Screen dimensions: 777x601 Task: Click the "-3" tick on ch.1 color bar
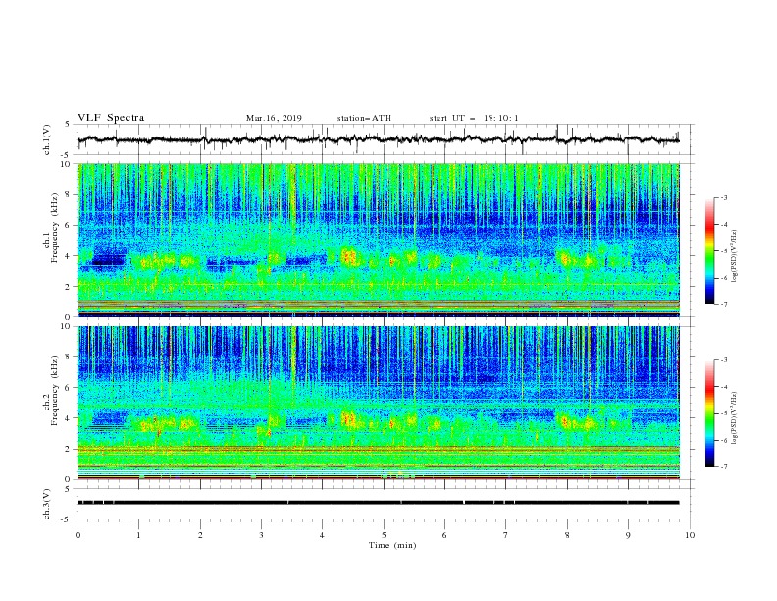coord(723,197)
